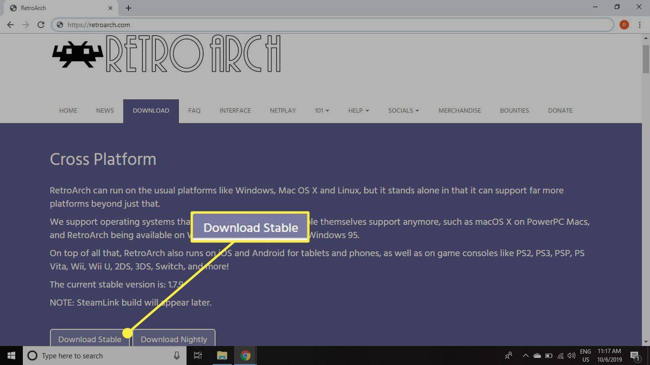Open the MERCHANDISE nav link
This screenshot has width=650, height=365.
point(460,110)
